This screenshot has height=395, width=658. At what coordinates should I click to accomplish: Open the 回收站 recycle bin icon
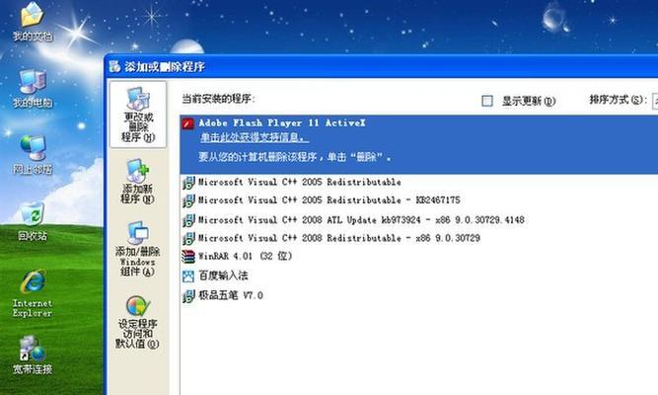click(33, 214)
